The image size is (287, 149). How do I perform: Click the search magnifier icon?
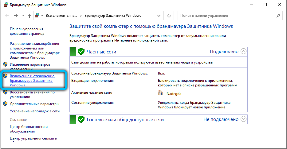point(279,16)
